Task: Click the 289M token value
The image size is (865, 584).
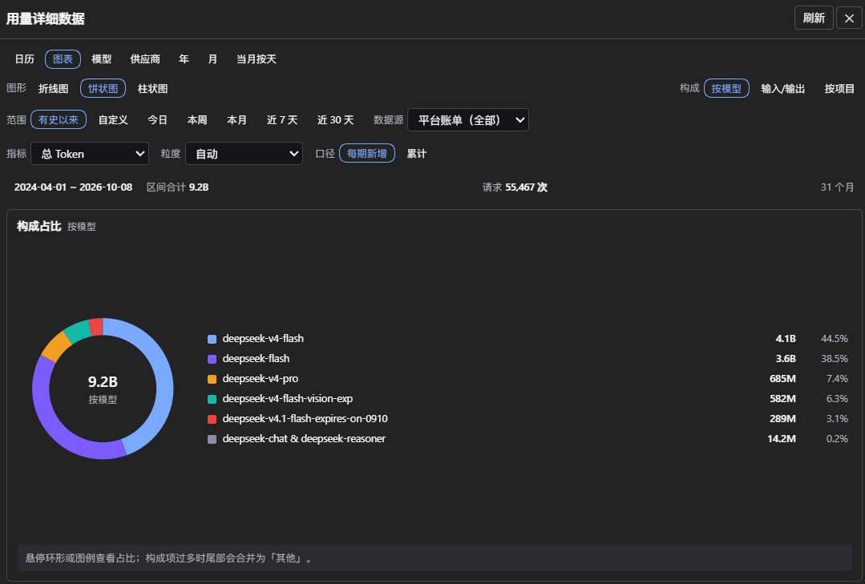Action: tap(782, 418)
